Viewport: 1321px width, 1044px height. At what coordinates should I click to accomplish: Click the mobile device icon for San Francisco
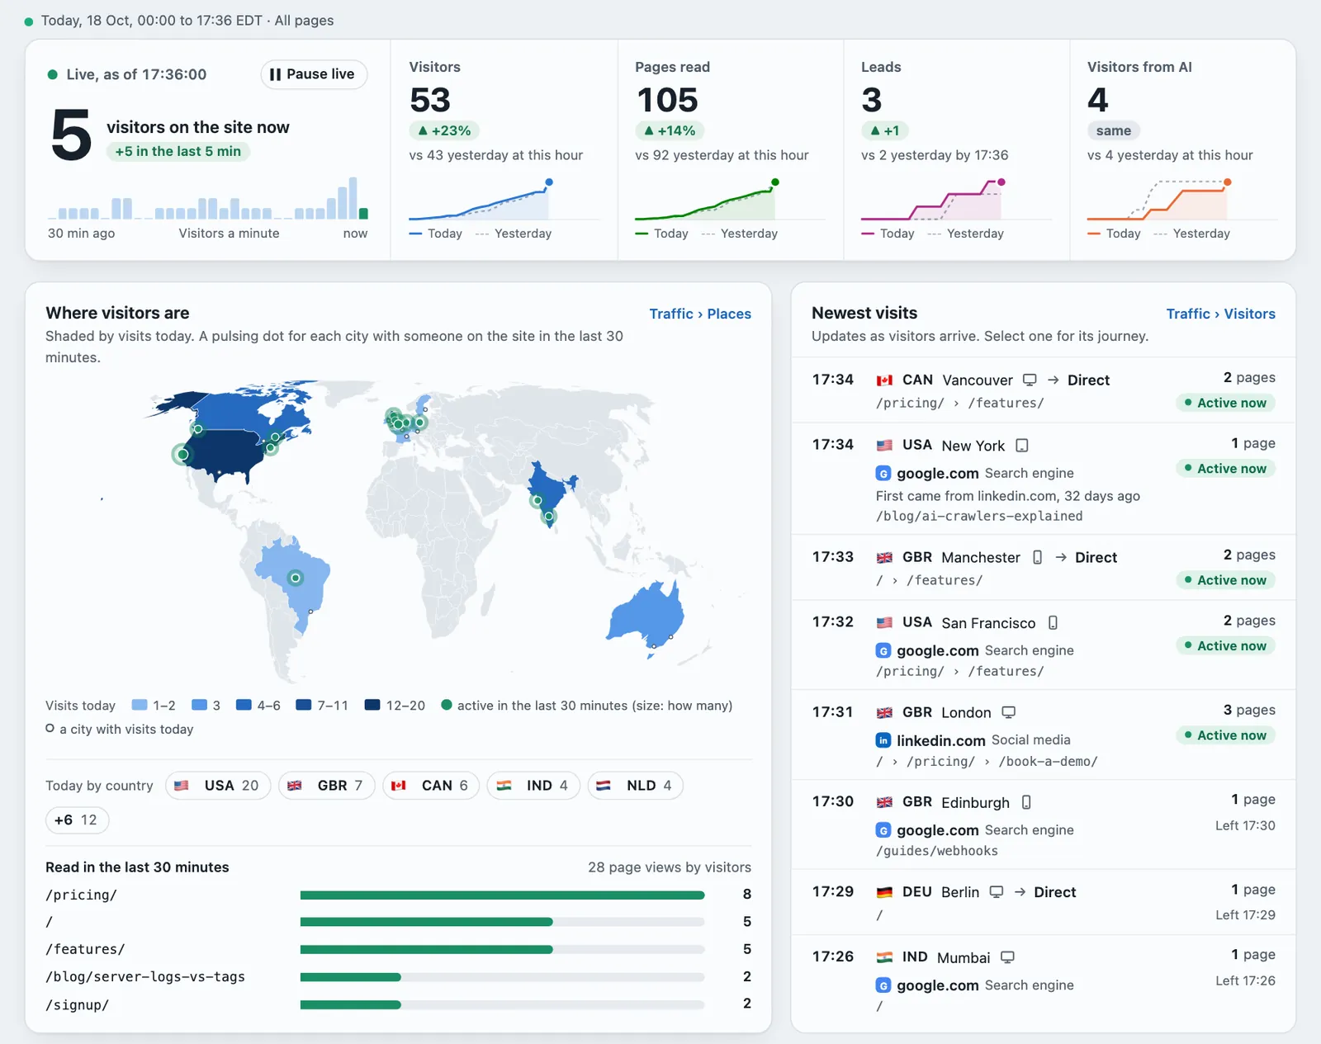coord(1053,622)
